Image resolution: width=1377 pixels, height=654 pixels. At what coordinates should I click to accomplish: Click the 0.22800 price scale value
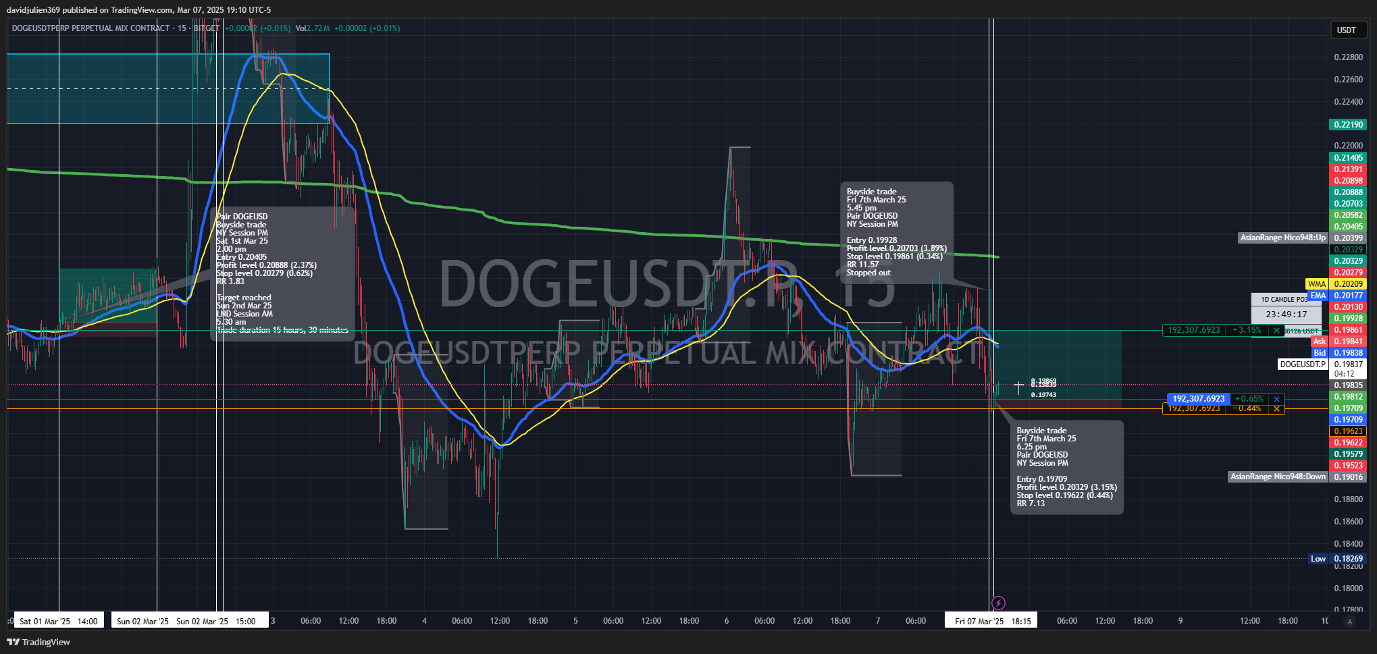[1348, 57]
